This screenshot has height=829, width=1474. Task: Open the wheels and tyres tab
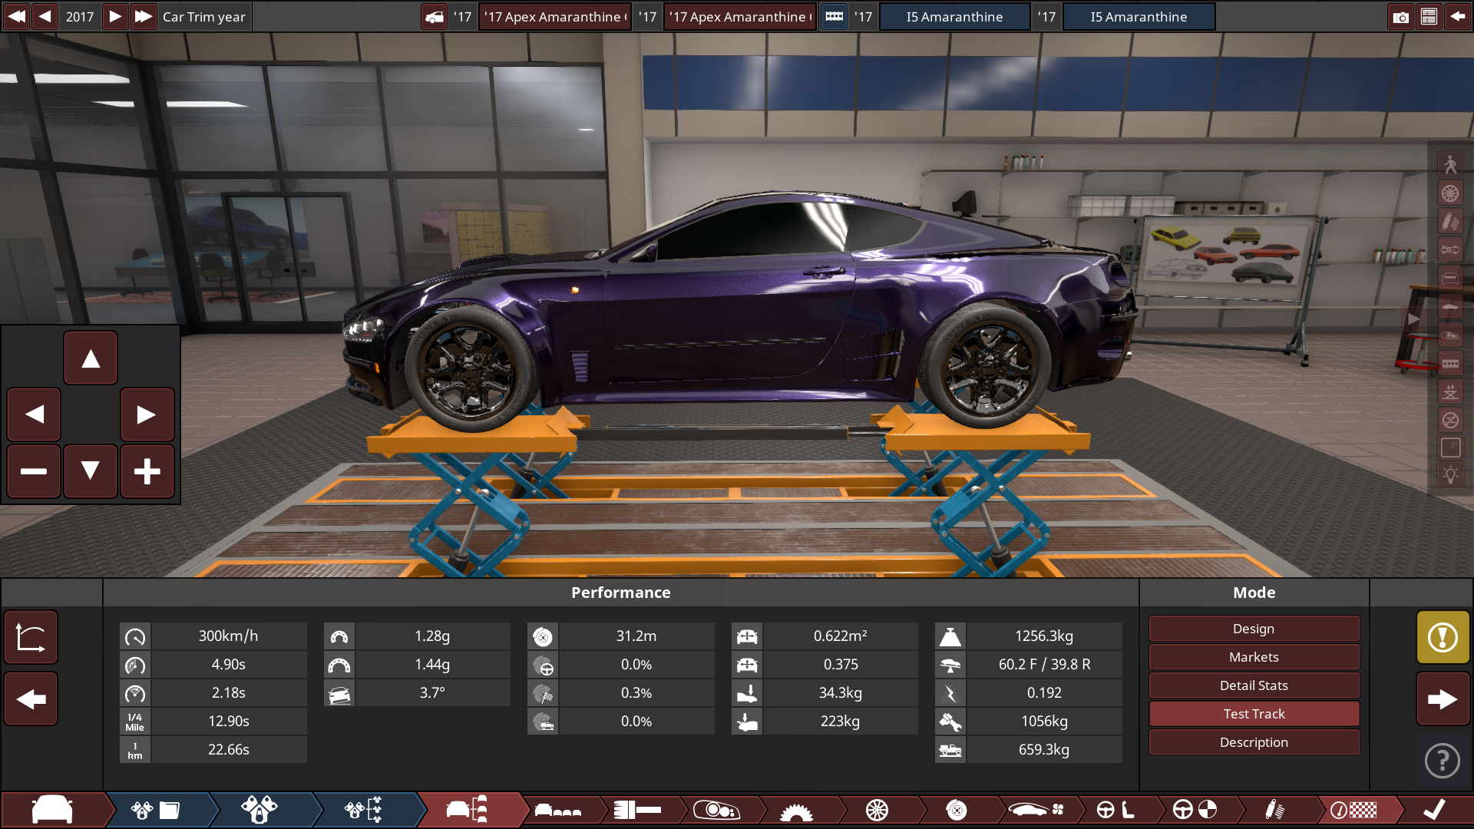(877, 810)
